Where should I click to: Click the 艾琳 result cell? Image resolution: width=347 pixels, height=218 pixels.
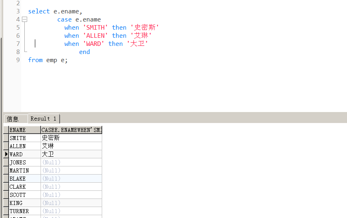pyautogui.click(x=71, y=146)
